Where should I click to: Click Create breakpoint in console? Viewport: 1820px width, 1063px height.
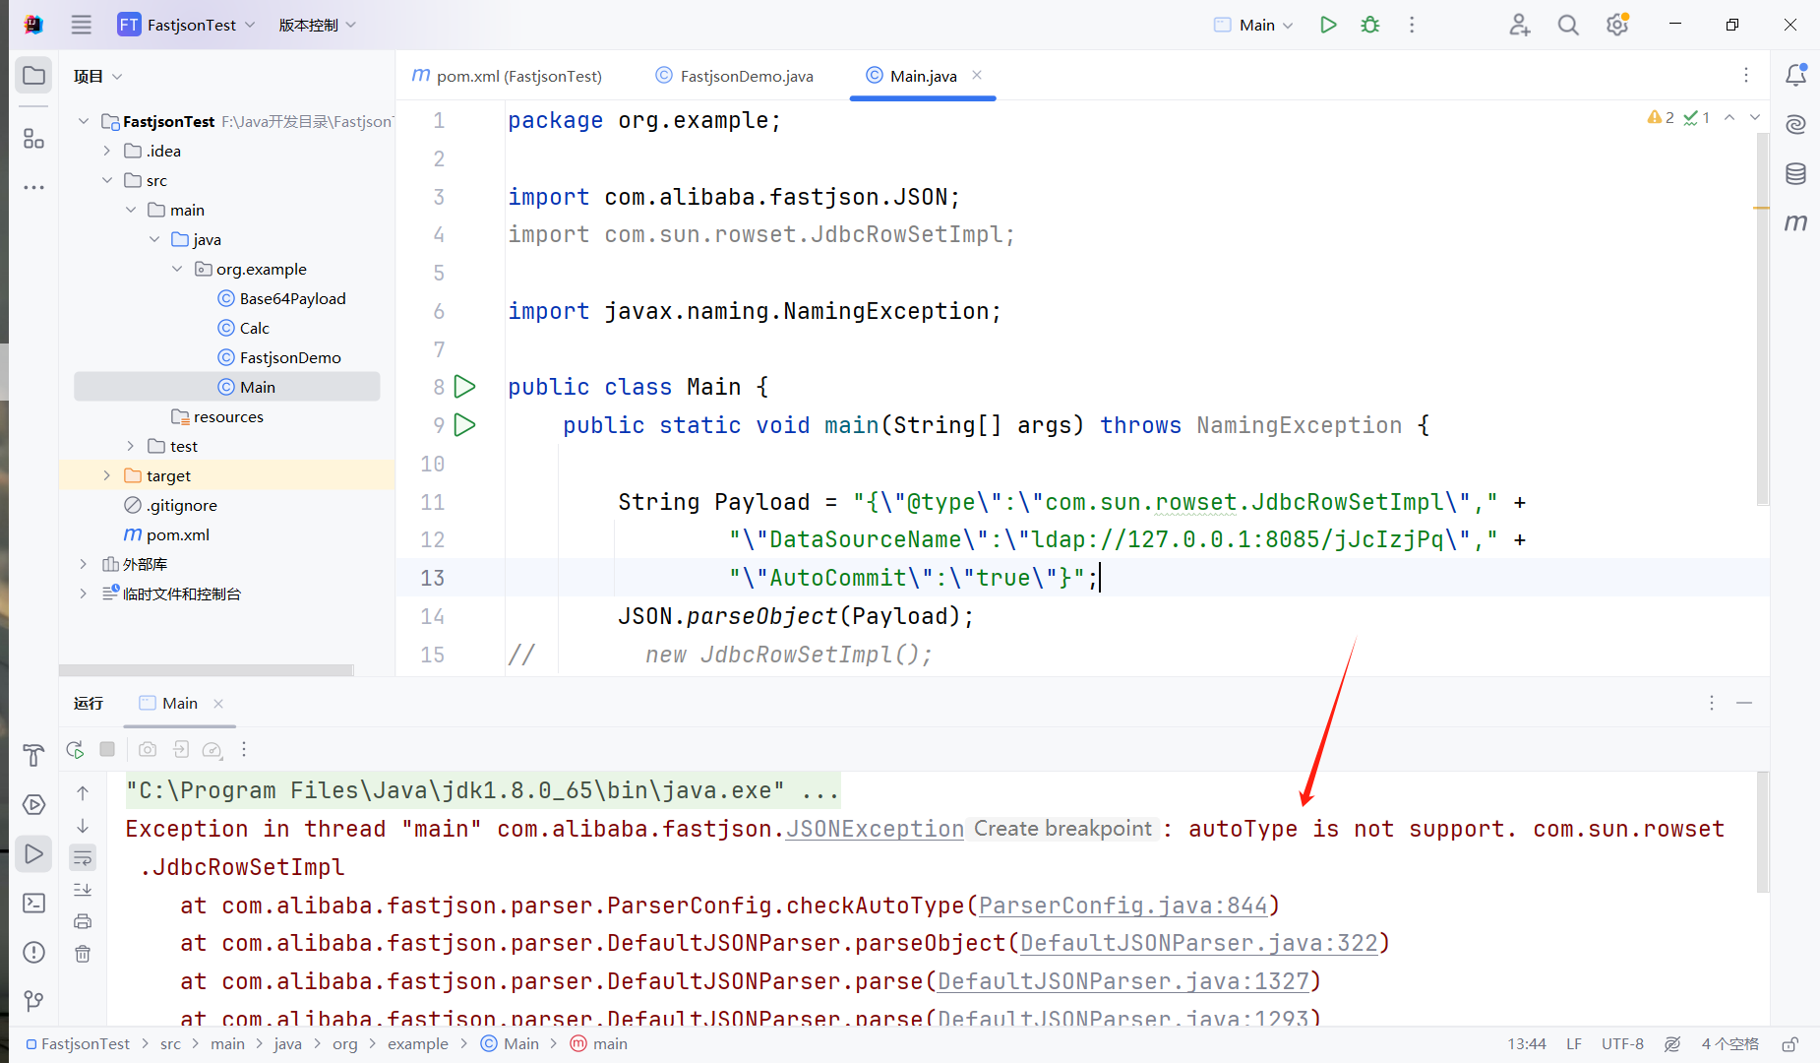(1062, 829)
